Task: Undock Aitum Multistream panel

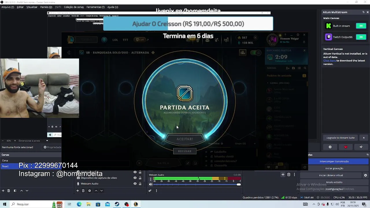Action: pyautogui.click(x=363, y=12)
